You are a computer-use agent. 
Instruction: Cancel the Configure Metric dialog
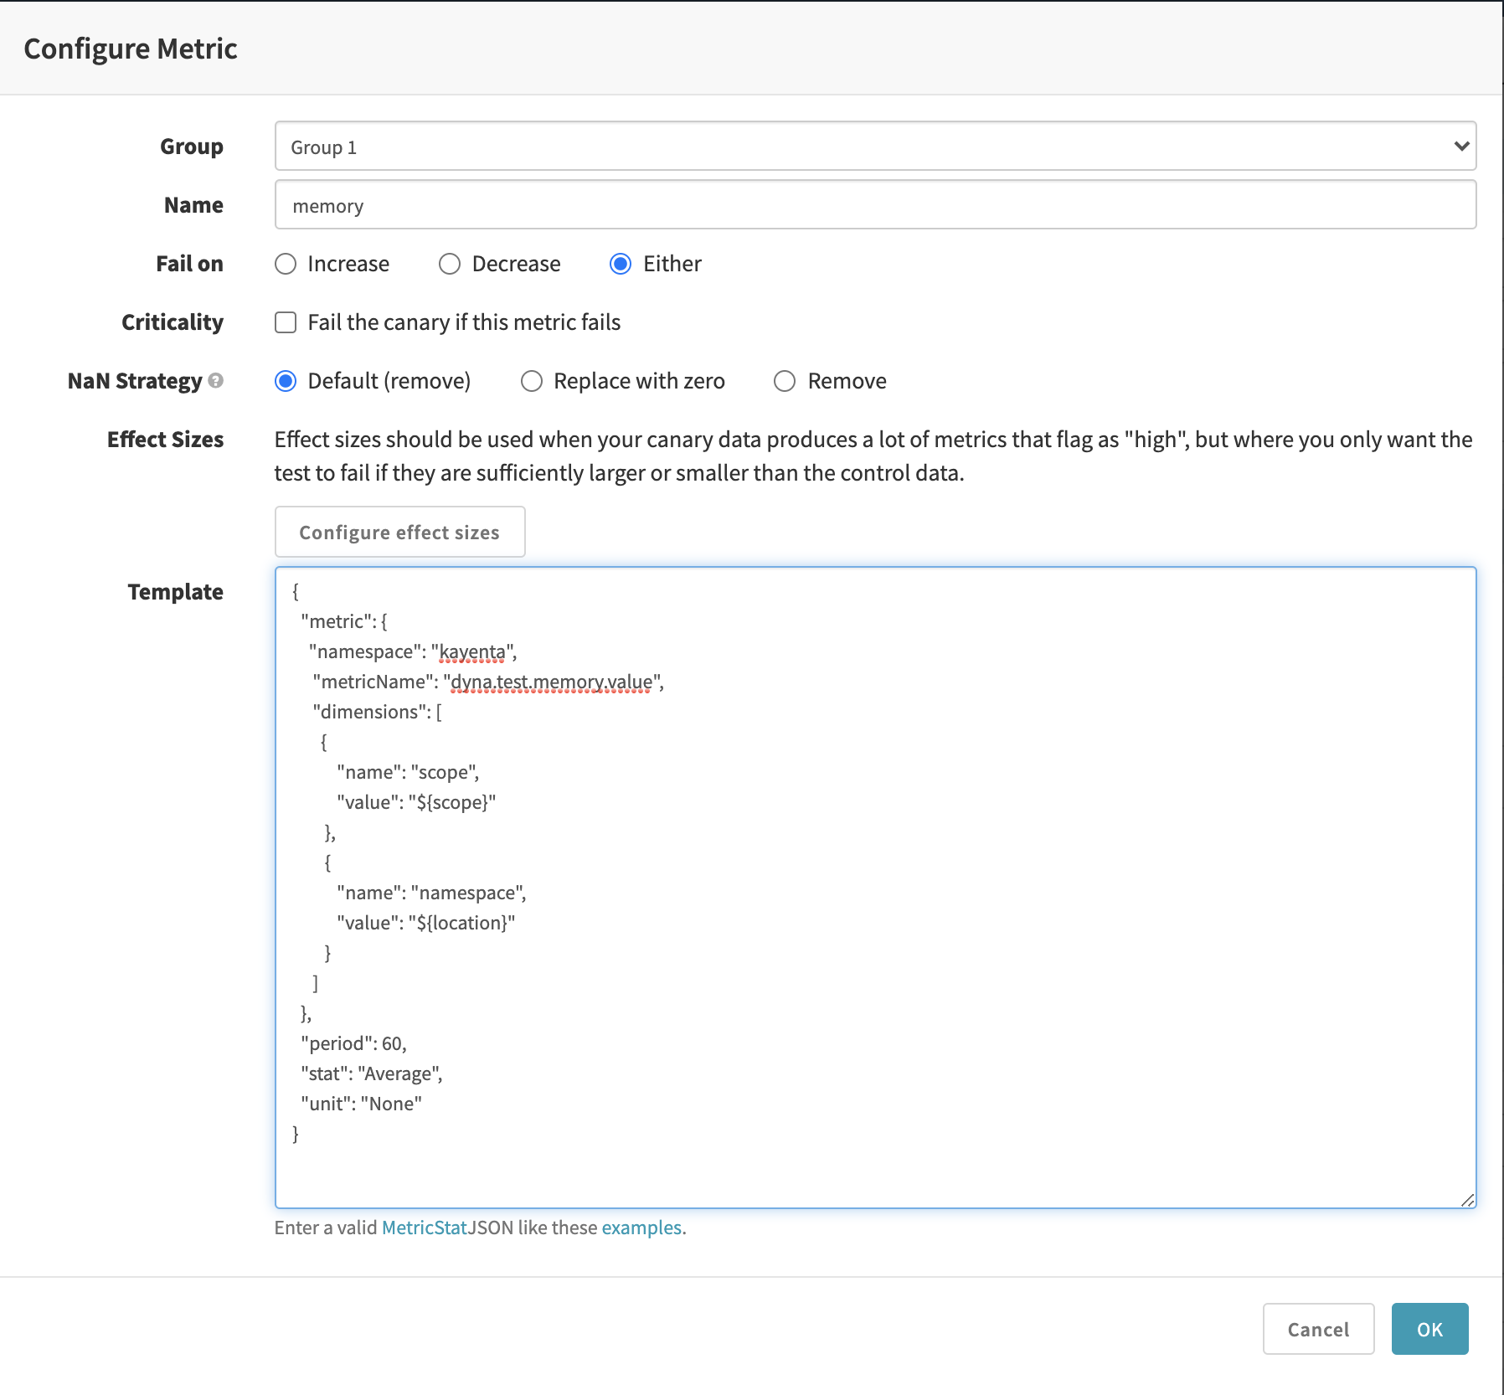tap(1318, 1329)
